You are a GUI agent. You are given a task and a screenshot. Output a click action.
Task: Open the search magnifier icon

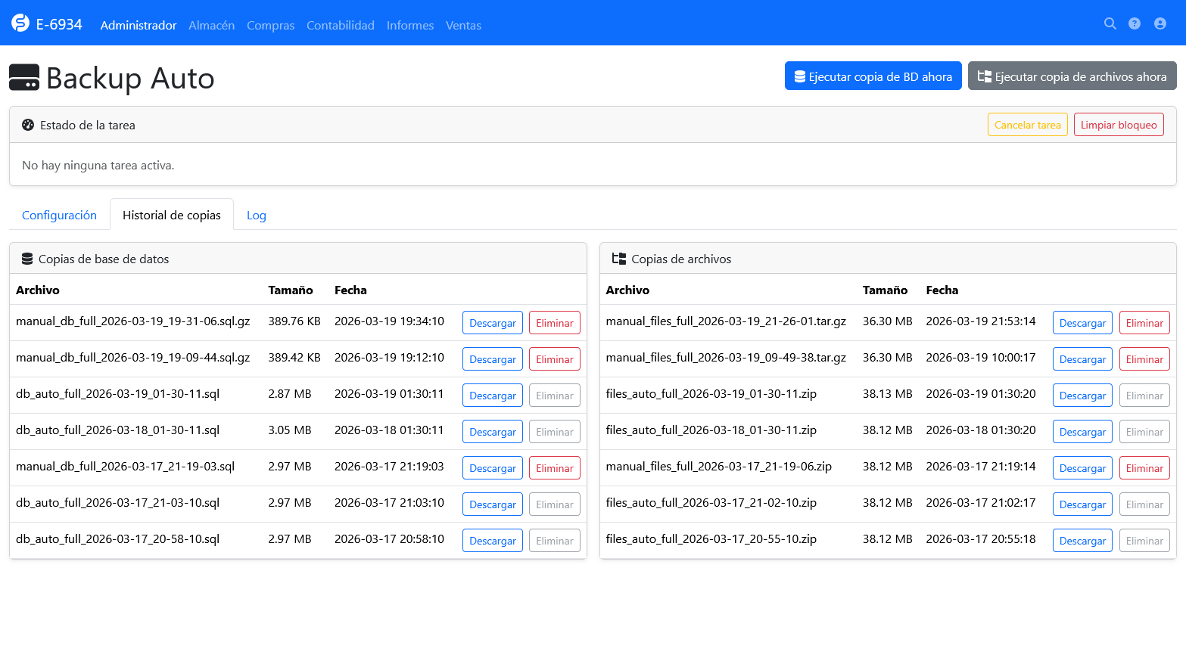click(1110, 24)
